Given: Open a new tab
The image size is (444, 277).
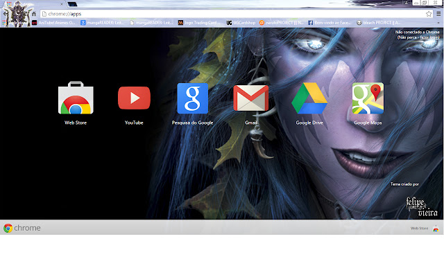Looking at the screenshot, I should [72, 4].
